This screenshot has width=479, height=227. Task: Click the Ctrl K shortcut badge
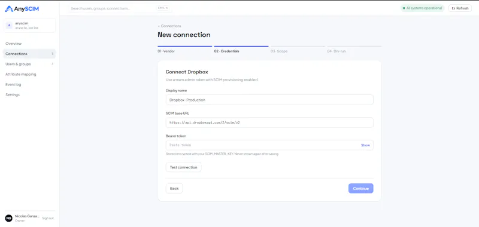point(163,8)
